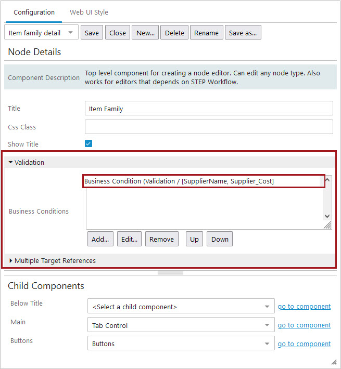Screen dimensions: 341x369
Task: Move the business condition Up
Action: (194, 239)
